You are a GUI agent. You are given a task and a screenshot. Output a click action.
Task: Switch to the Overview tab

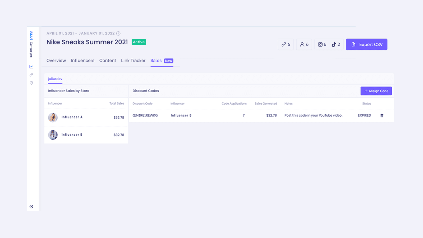(56, 60)
